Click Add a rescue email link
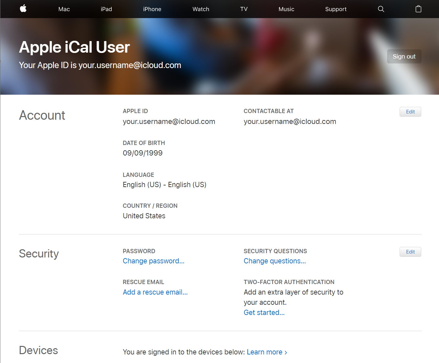 155,292
